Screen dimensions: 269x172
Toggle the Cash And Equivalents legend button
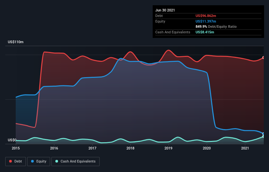coord(75,162)
